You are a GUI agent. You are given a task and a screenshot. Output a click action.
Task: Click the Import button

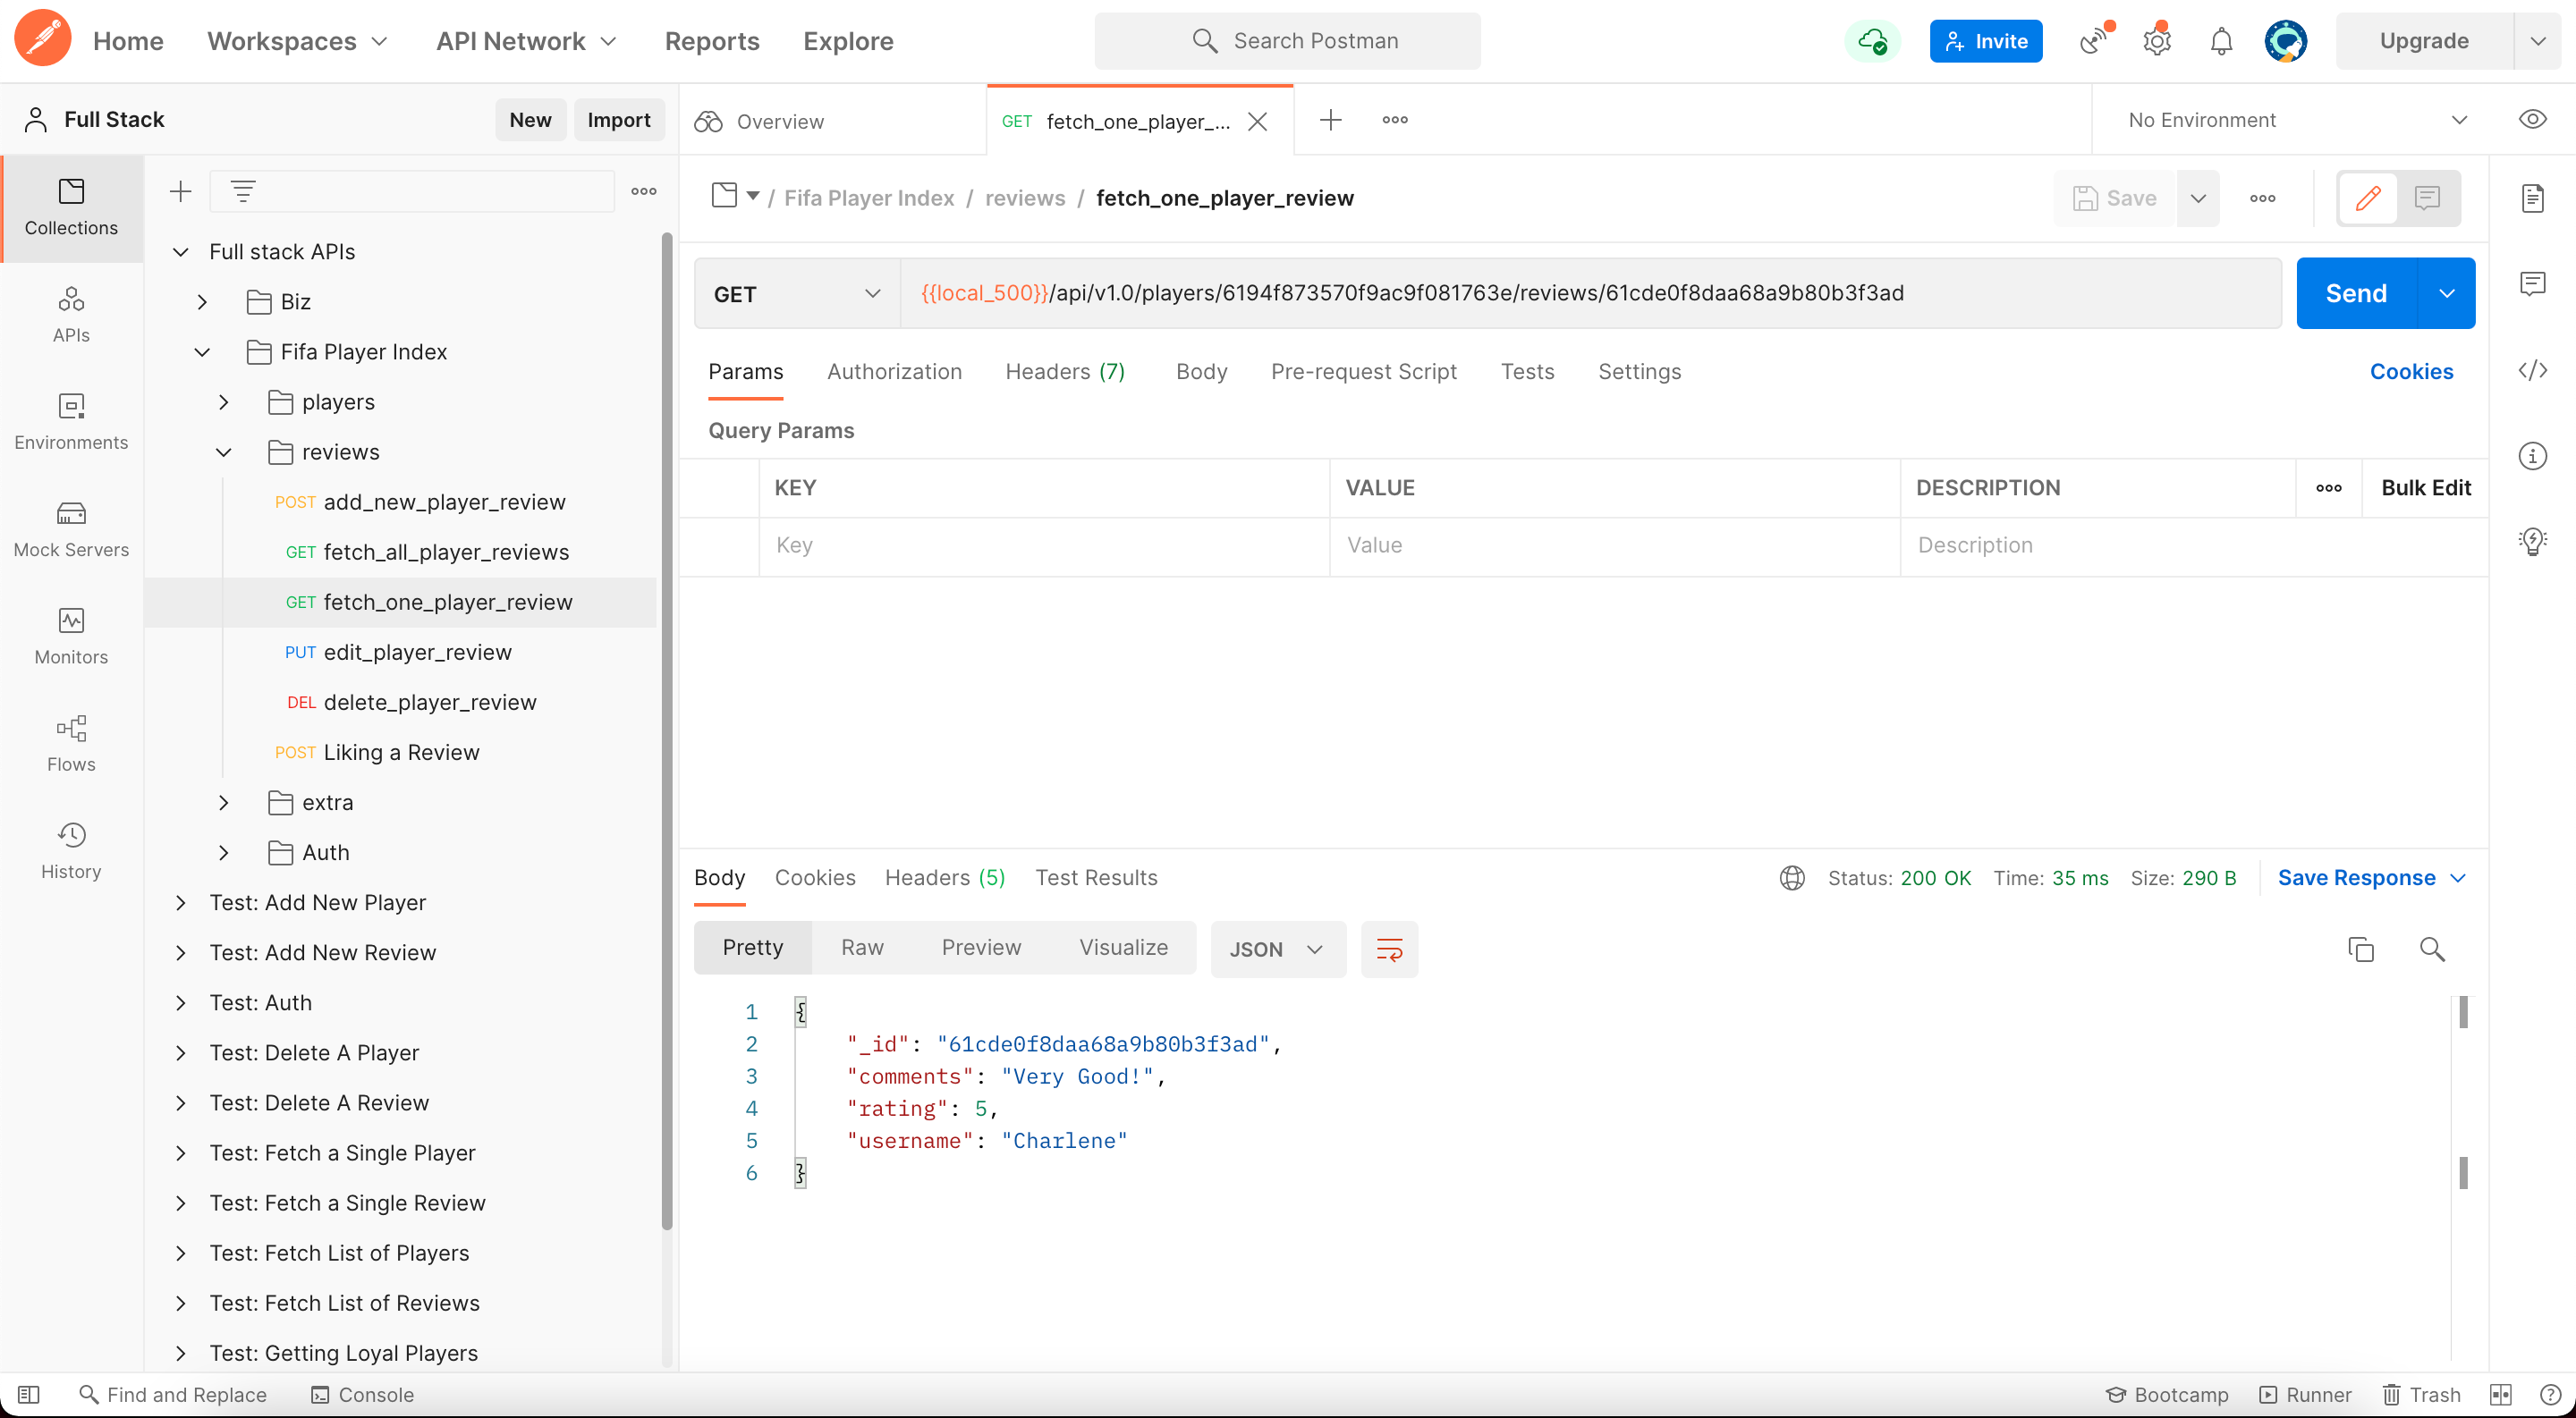618,120
